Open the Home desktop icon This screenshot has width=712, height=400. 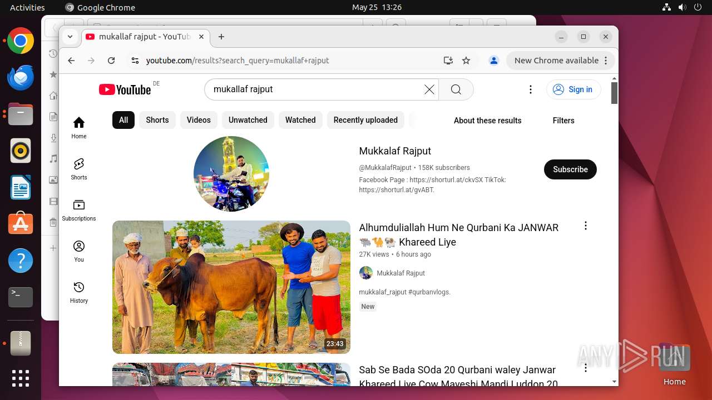click(674, 364)
